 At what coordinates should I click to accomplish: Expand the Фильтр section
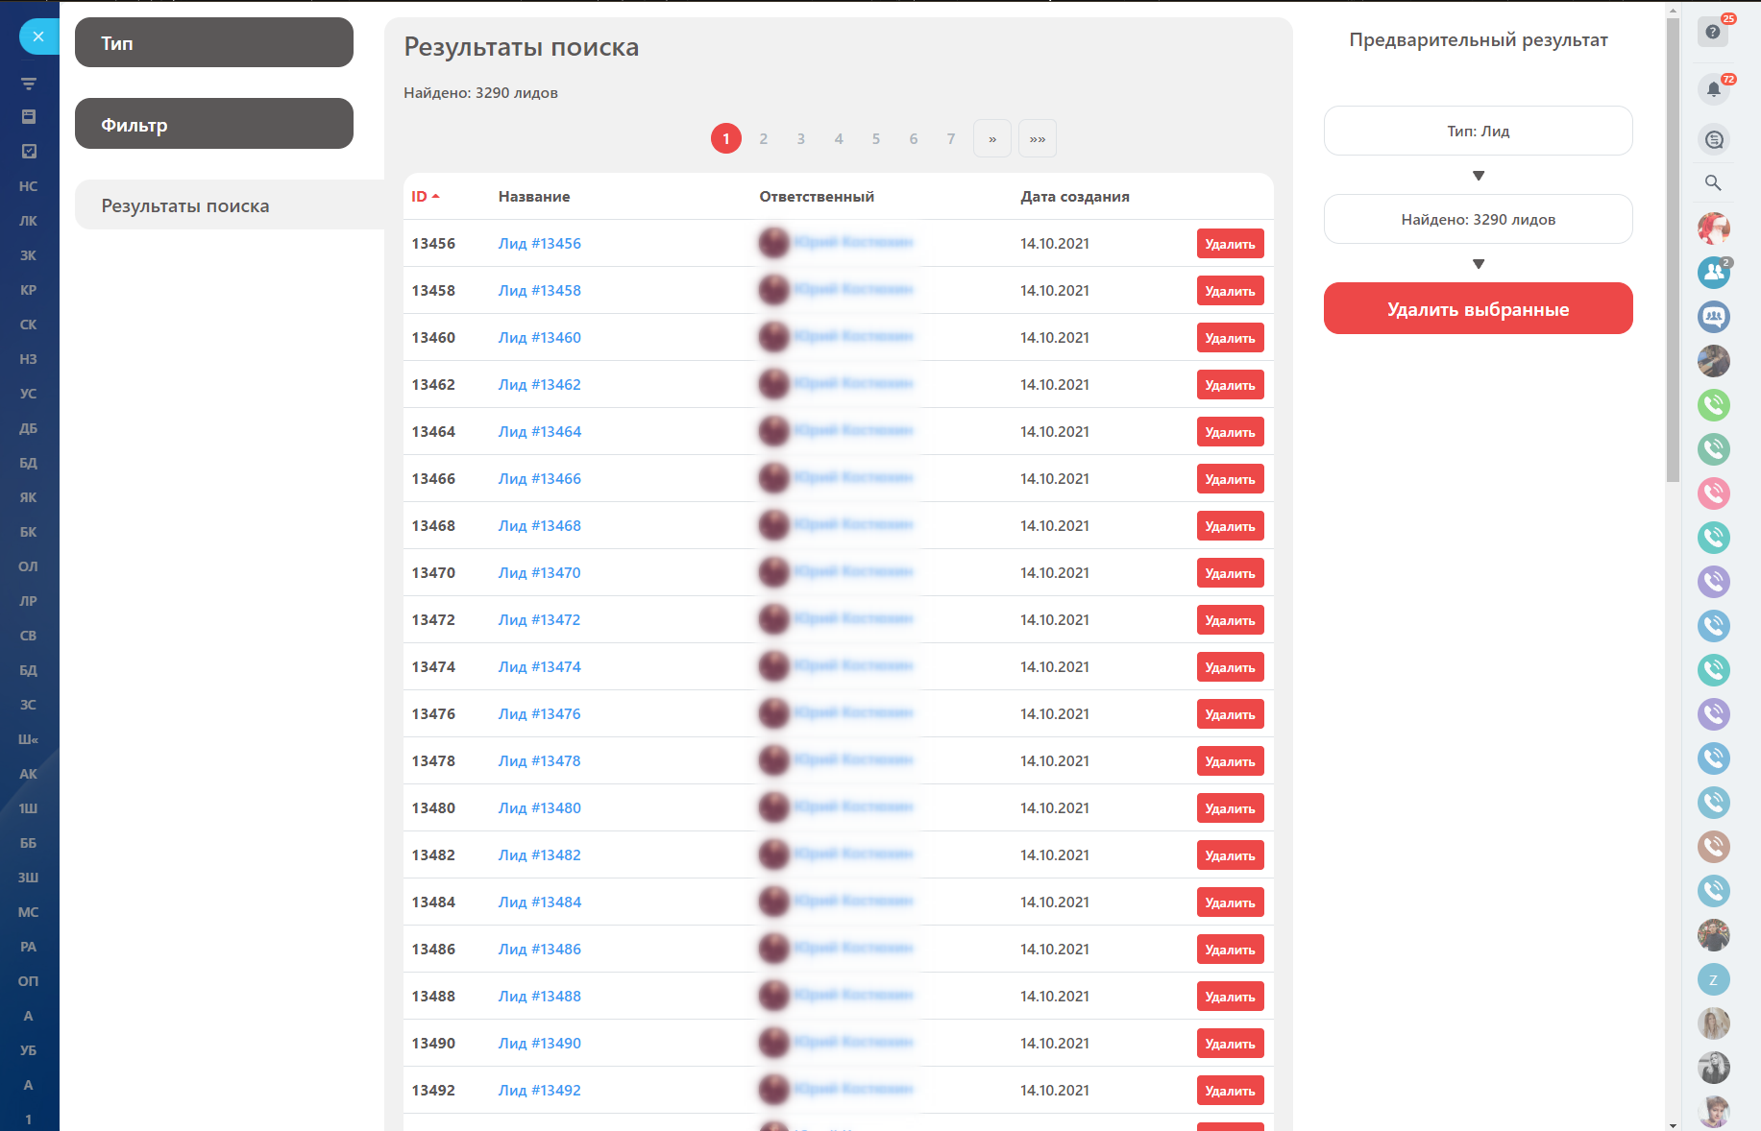[x=213, y=124]
